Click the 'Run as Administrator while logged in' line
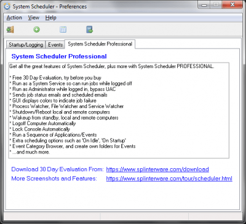 63,89
